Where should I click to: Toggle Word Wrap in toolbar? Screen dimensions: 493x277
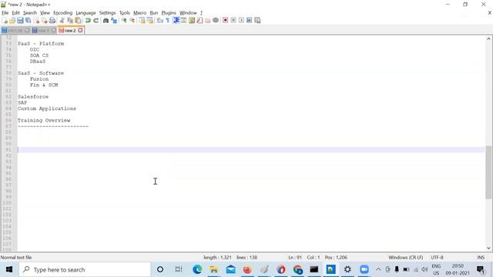[x=159, y=21]
